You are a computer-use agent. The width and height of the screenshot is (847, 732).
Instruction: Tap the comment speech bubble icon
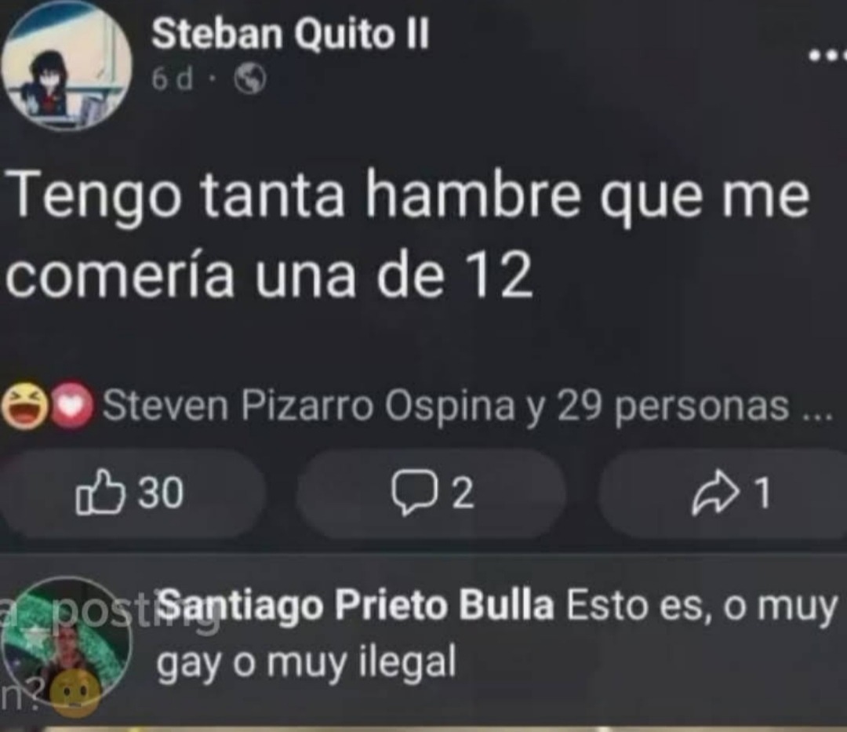tap(414, 492)
